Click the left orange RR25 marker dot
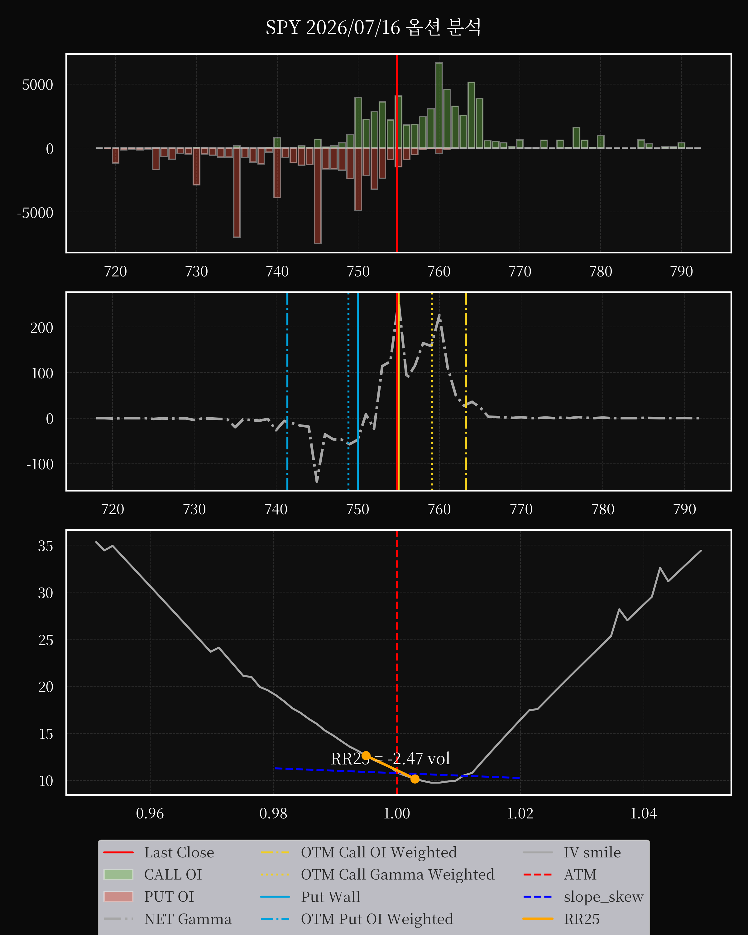748x935 pixels. [x=366, y=756]
